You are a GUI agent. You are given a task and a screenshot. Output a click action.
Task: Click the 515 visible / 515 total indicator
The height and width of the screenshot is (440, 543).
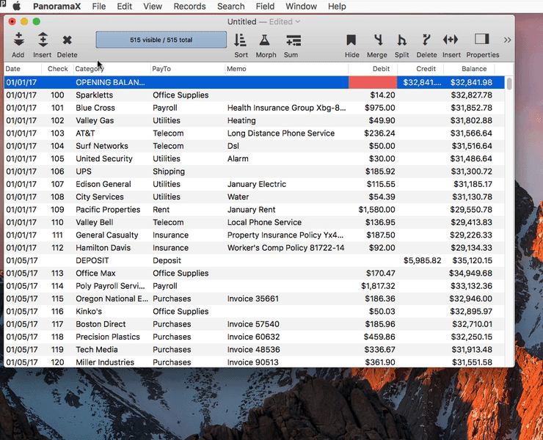coord(161,40)
